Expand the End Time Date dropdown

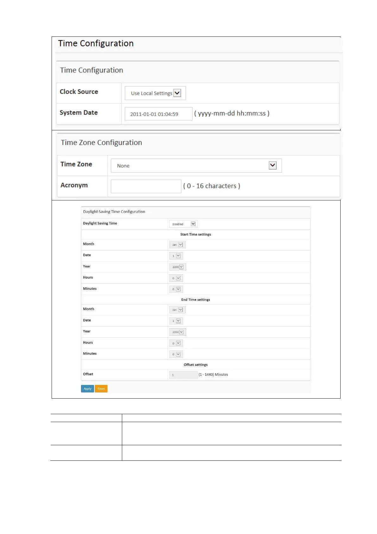point(176,321)
